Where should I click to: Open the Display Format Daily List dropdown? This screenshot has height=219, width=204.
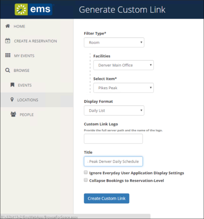[114, 110]
